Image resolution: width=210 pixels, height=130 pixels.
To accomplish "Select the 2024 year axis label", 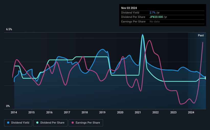I will (191, 112).
